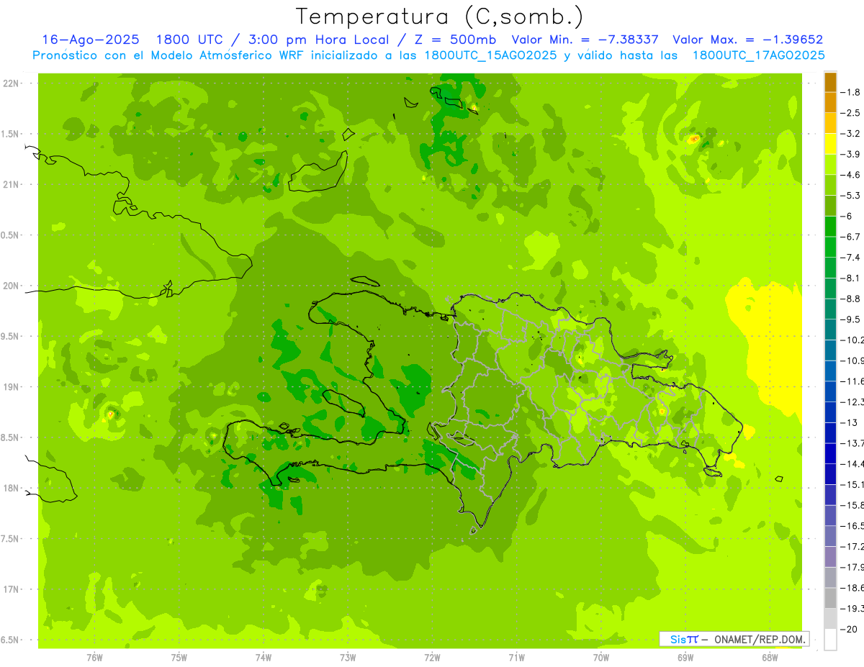This screenshot has width=864, height=667.
Task: Click the "74W" longitude label
Action: 264,657
